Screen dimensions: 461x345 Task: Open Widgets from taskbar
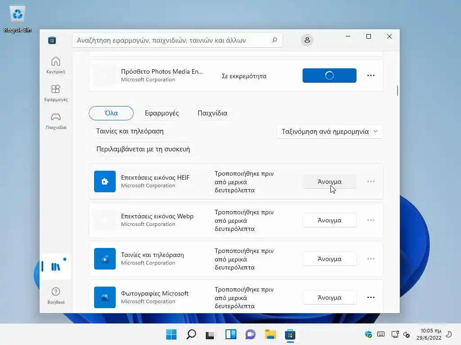[x=231, y=334]
